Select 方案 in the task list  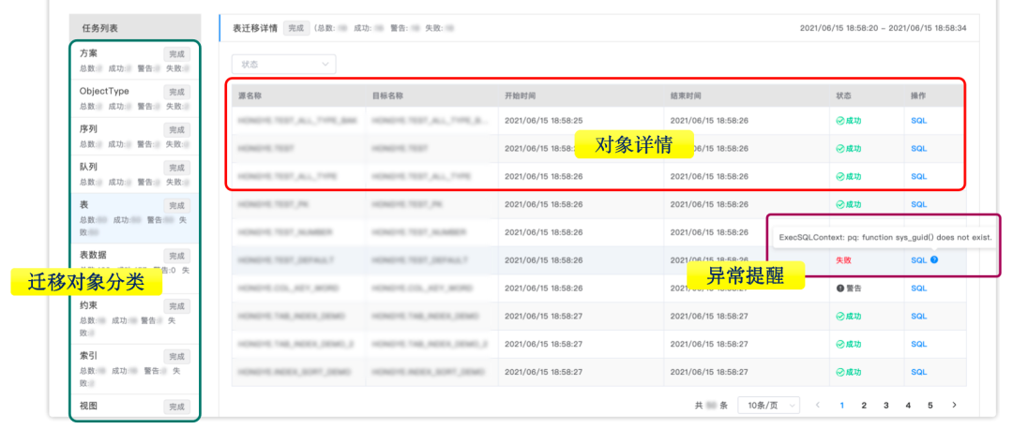89,53
